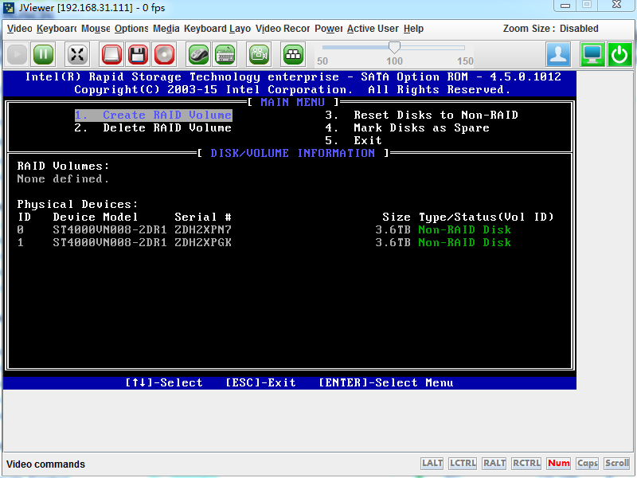Open the soft keyboard icon
637x478 pixels.
click(x=225, y=54)
